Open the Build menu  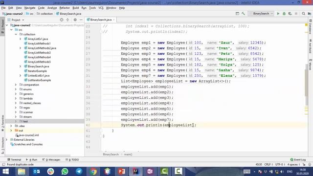pos(75,8)
